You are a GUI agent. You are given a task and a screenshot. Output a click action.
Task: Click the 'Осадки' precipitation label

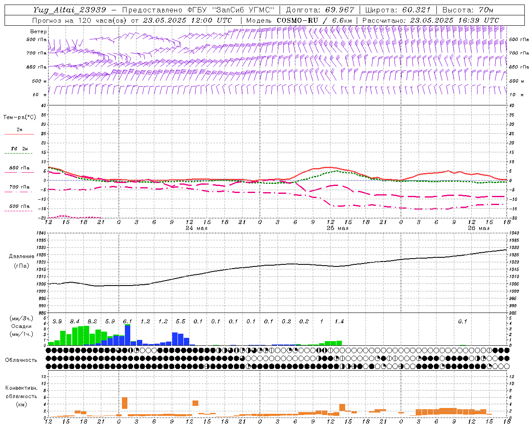(22, 326)
